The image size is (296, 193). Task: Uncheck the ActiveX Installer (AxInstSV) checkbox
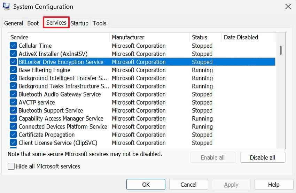(13, 54)
